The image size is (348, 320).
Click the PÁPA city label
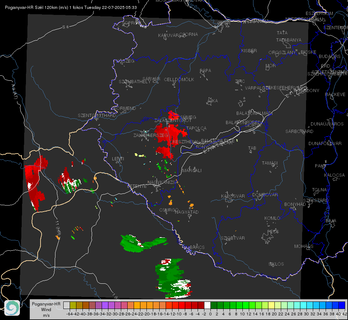pyautogui.click(x=205, y=71)
